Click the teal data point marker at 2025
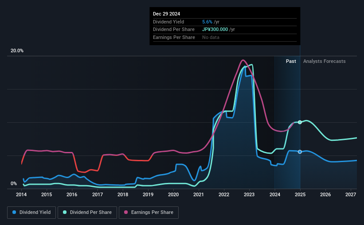Viewport: 364px width, 225px height. coord(300,122)
